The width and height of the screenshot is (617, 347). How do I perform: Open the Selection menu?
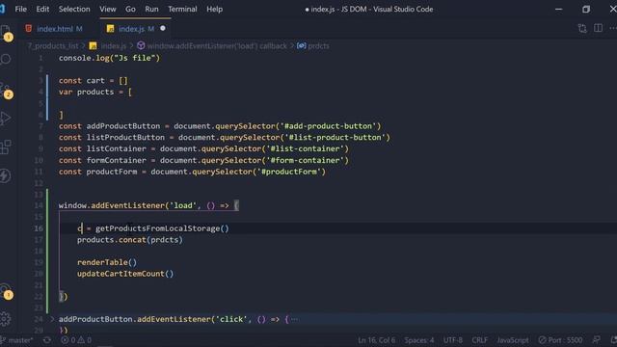point(74,9)
